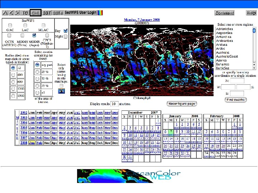Viewport: 258px width, 193px height.
Task: Click the W: boundary coordinate field
Action: [228, 87]
